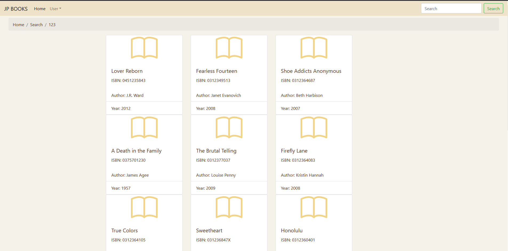Click The Brutal Telling book icon
Screen dimensions: 508x251
click(x=229, y=128)
